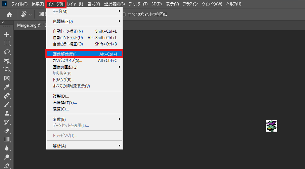Choose カンバスサイズ(S)... entry
Screen dimensions: 305x169
pyautogui.click(x=84, y=61)
